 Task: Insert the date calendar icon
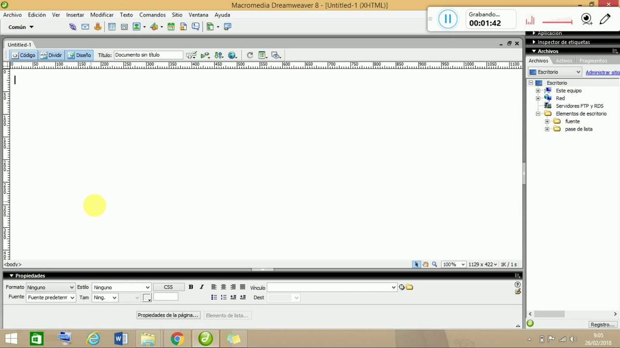(171, 27)
